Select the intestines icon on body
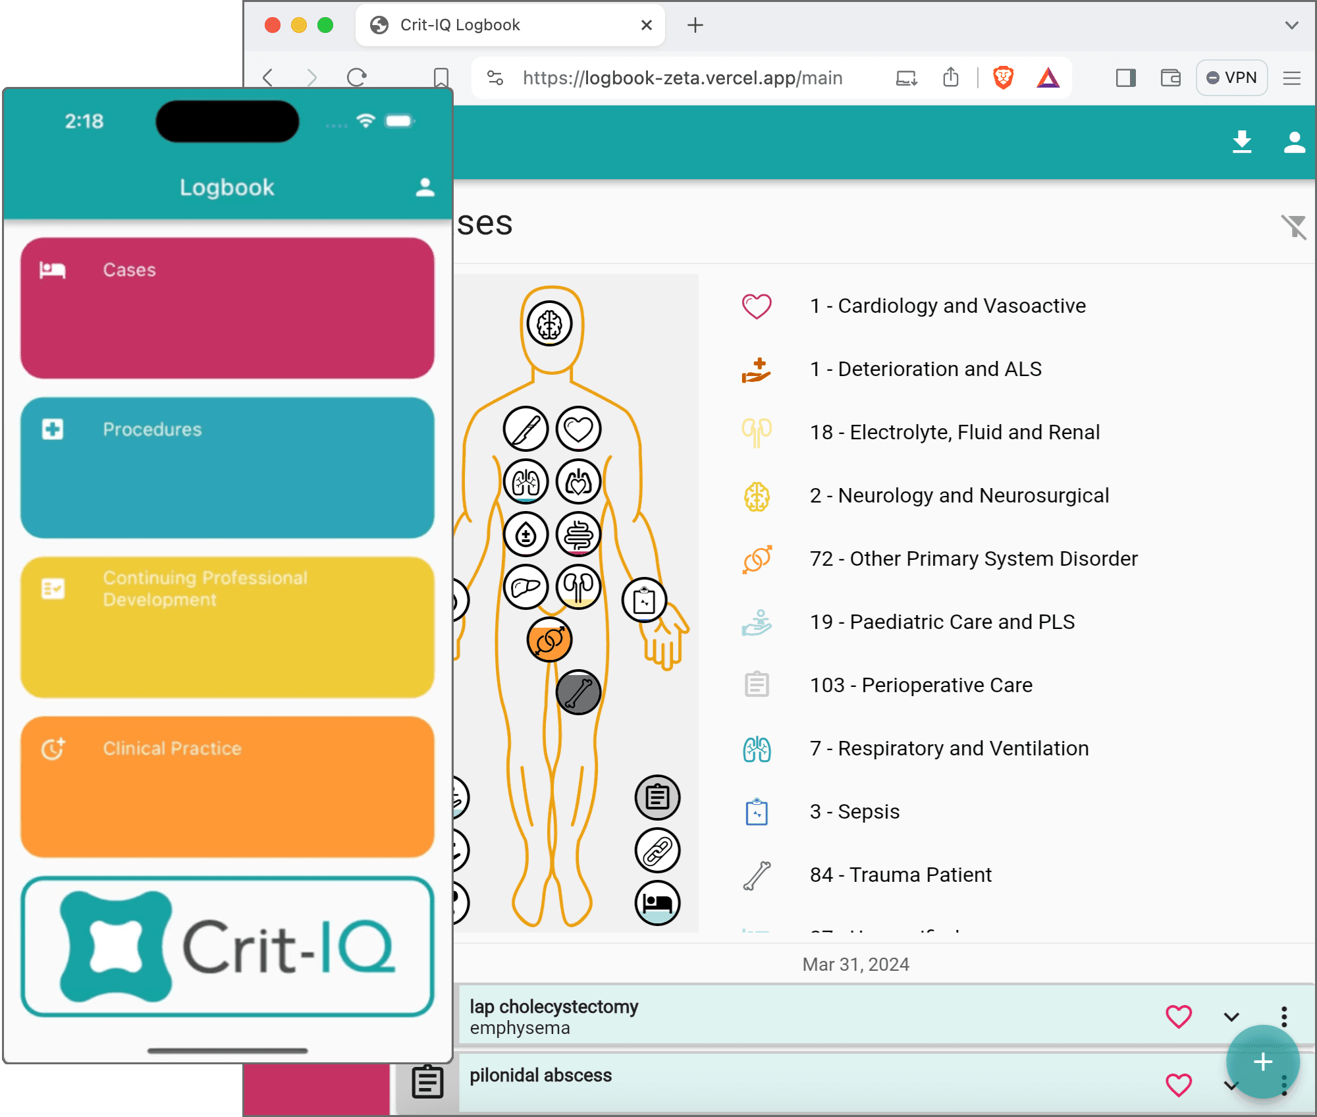Screen dimensions: 1317x1117 578,535
